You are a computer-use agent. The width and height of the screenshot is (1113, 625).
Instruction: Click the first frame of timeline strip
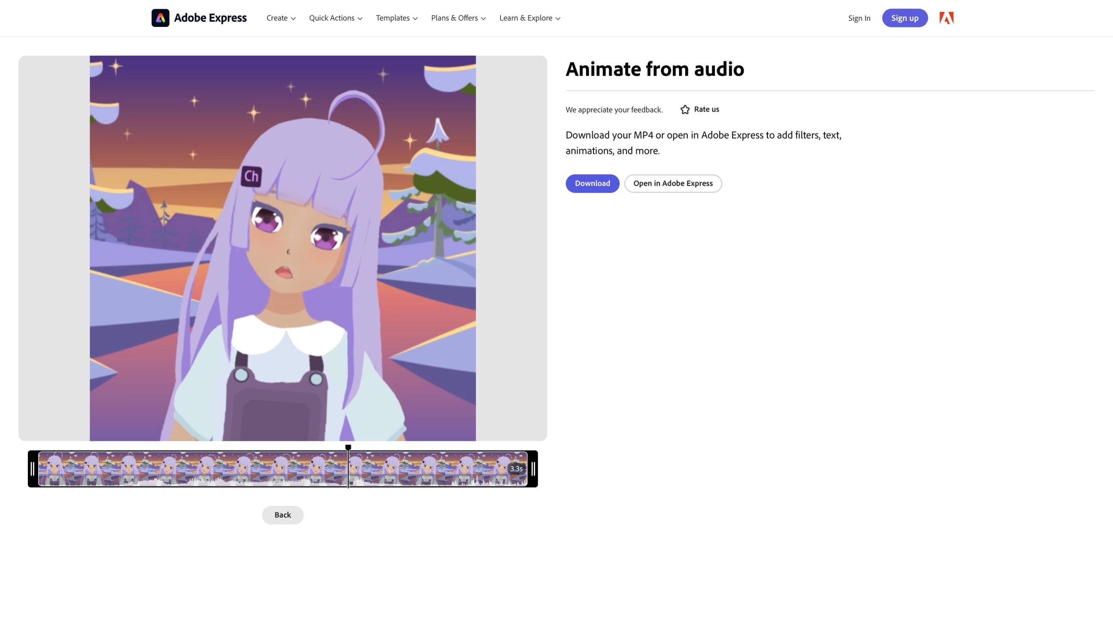[57, 469]
